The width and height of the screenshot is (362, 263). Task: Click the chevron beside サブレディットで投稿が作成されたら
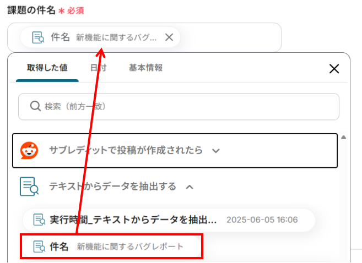pyautogui.click(x=216, y=151)
